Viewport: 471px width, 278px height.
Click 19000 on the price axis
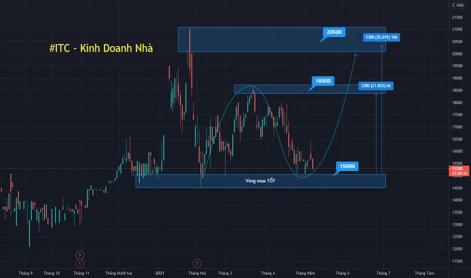(x=457, y=78)
